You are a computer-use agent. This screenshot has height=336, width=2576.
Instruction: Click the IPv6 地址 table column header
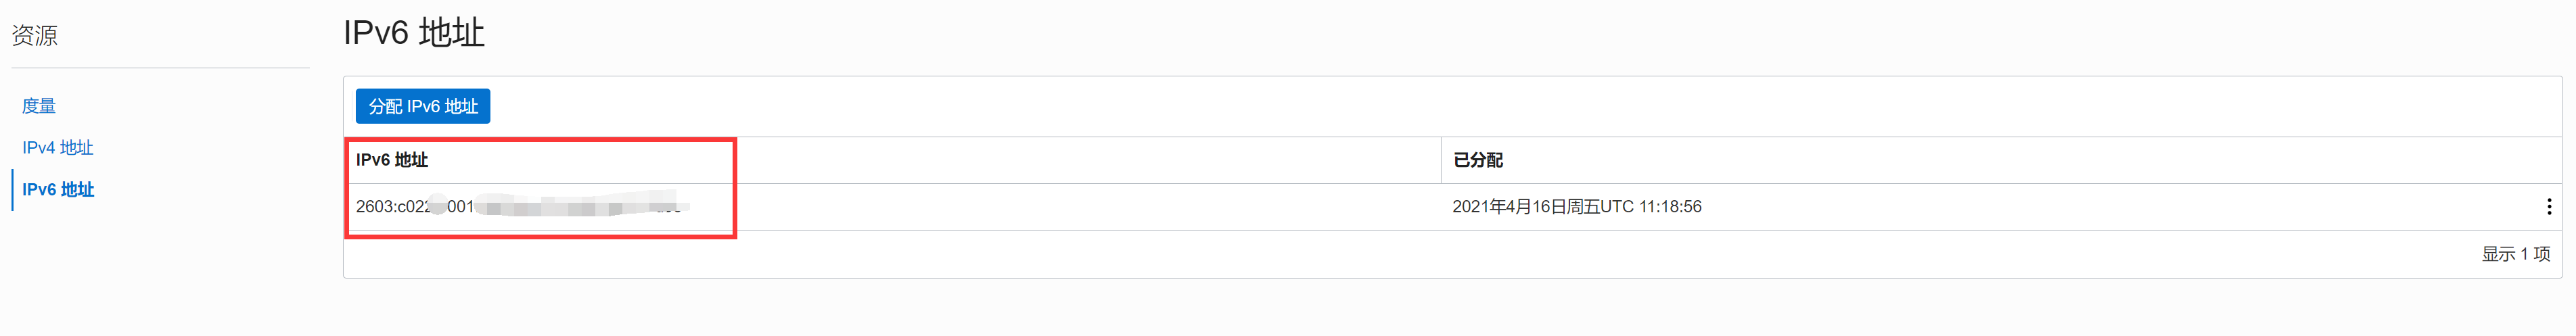[392, 160]
